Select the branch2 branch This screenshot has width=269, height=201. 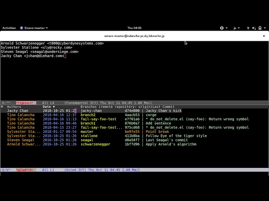[88, 115]
